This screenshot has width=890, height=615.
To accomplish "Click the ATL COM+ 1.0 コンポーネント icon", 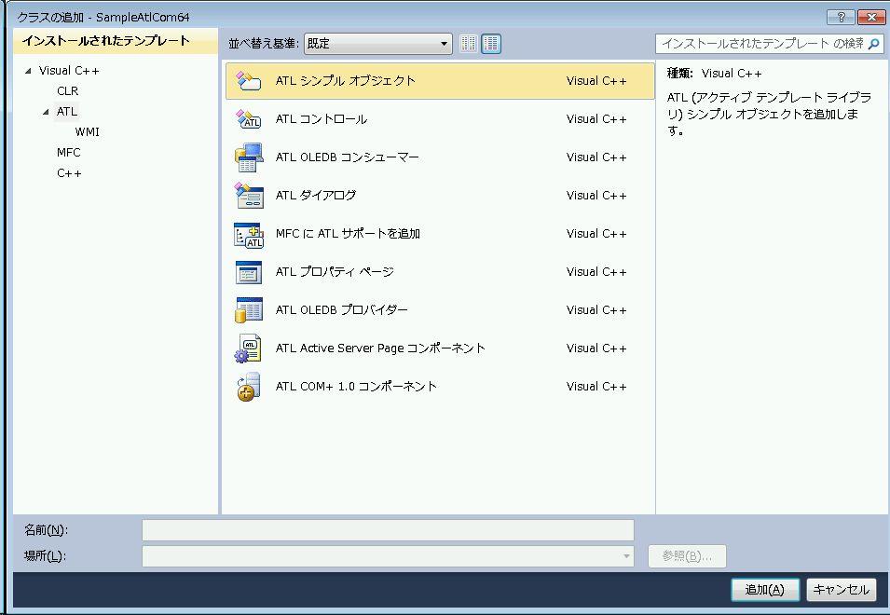I will click(248, 387).
